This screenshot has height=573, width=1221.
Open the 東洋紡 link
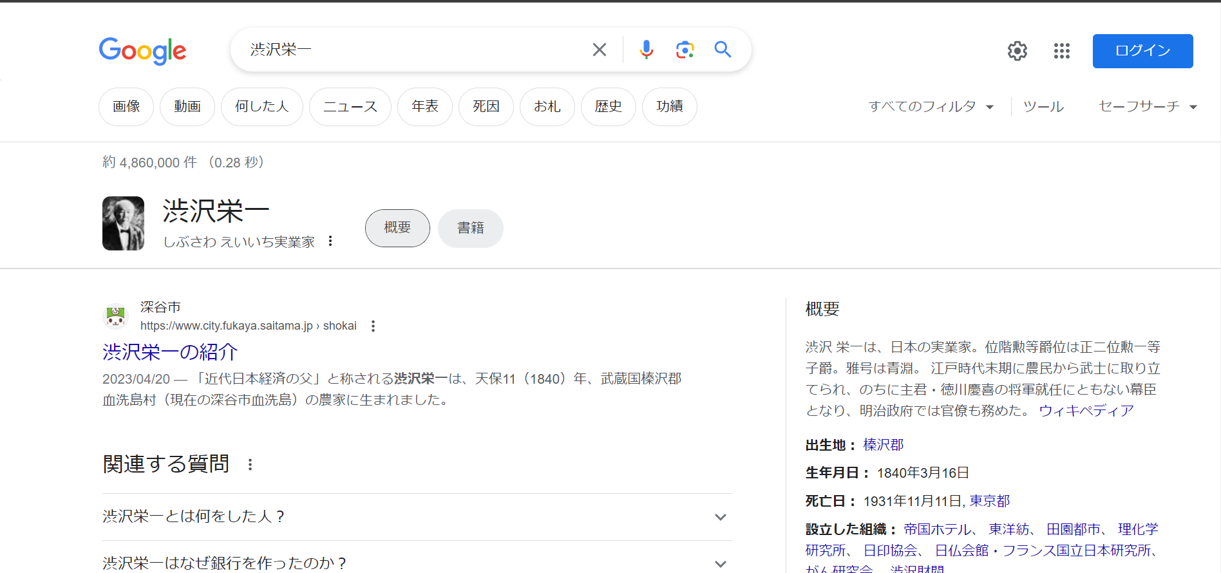coord(1009,529)
